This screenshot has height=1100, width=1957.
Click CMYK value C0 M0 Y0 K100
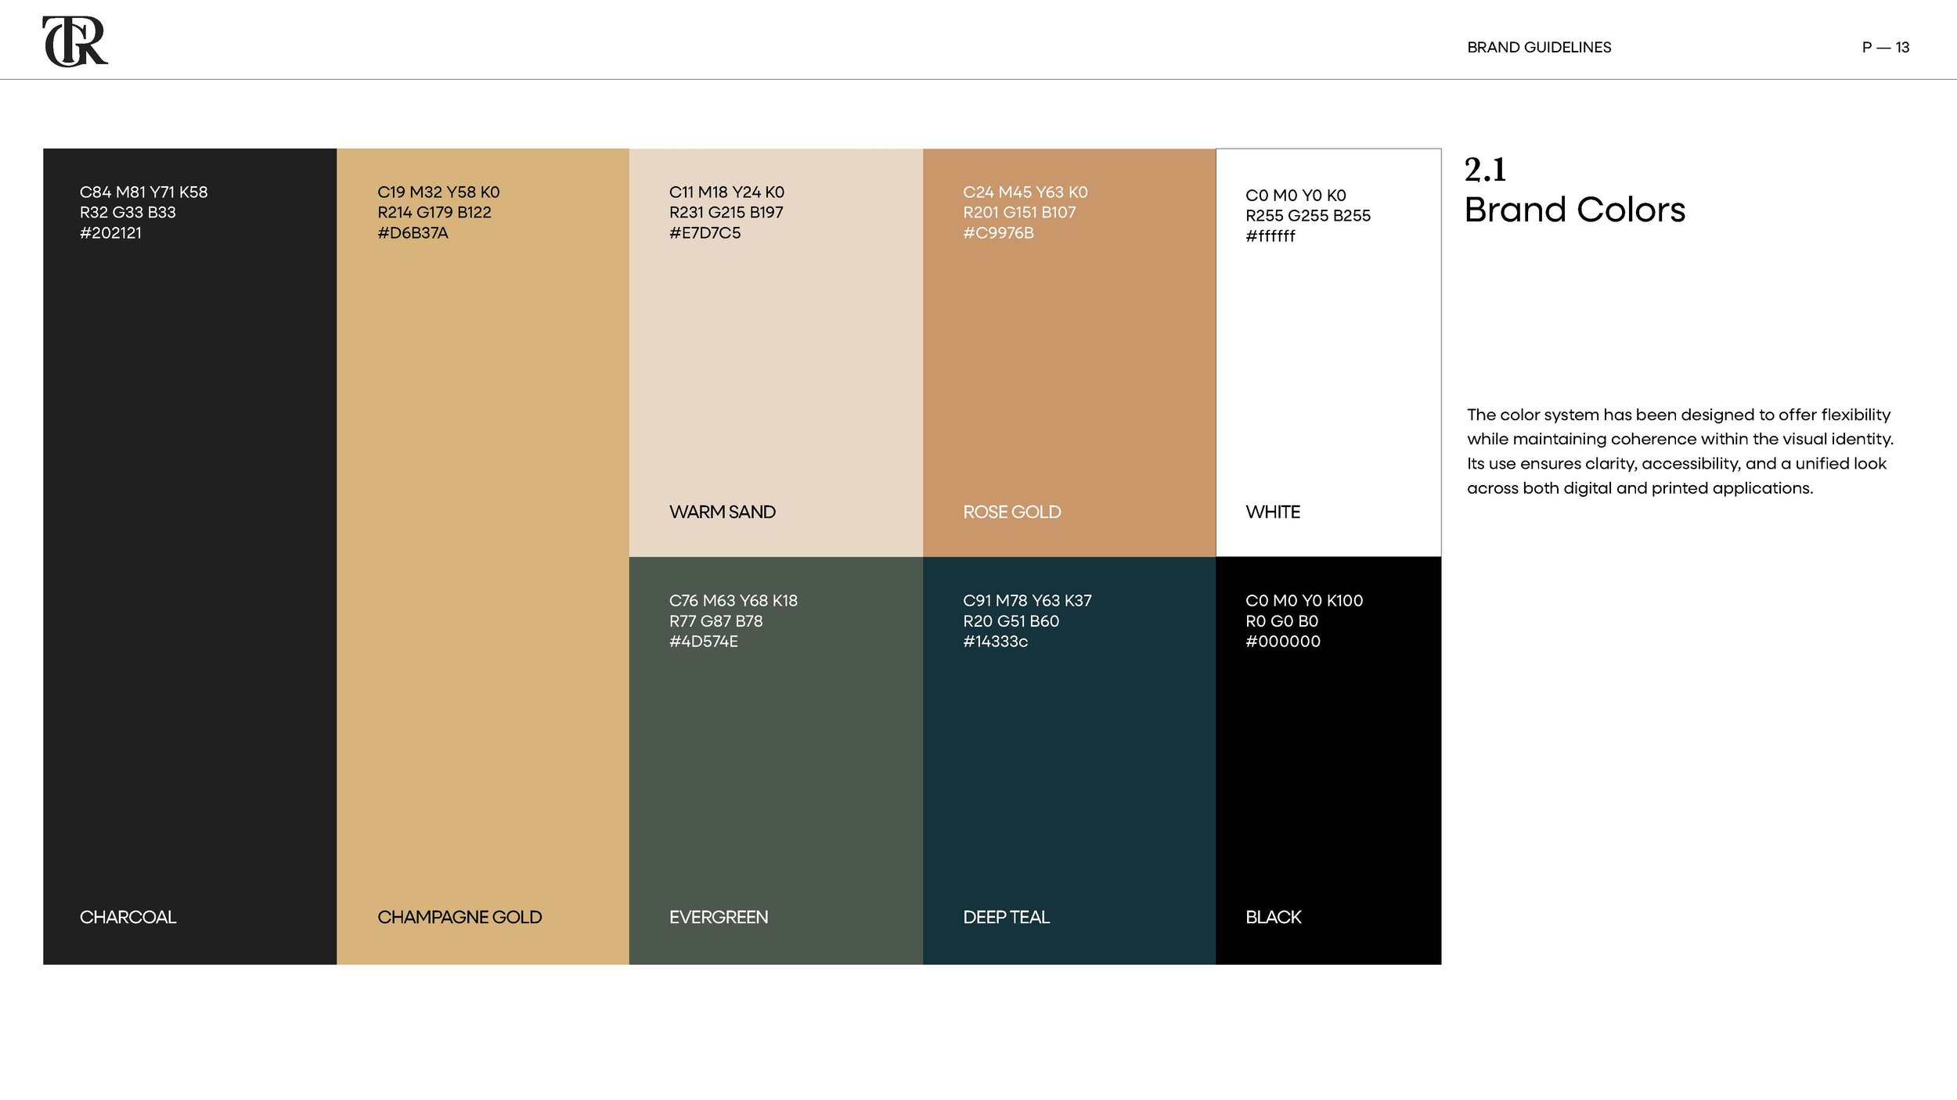coord(1304,601)
